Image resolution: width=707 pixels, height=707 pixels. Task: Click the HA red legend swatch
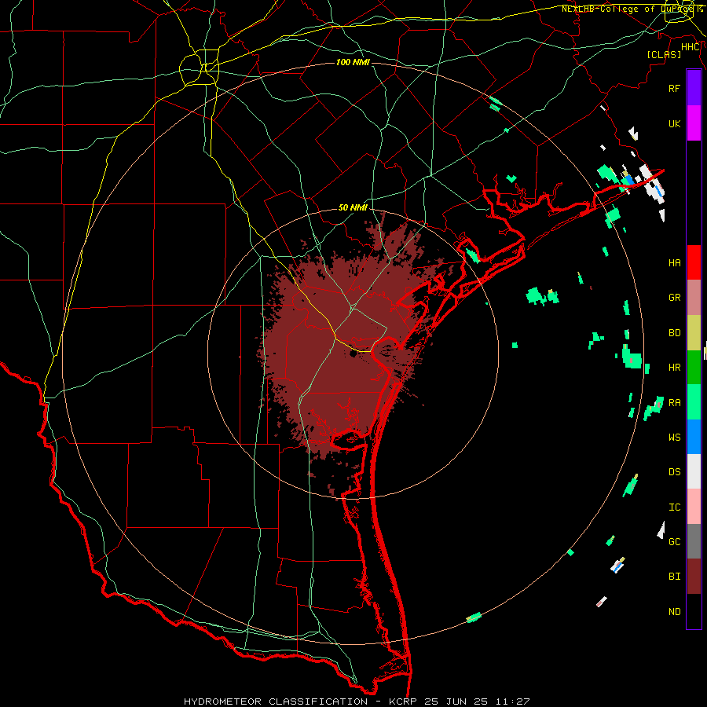(694, 262)
